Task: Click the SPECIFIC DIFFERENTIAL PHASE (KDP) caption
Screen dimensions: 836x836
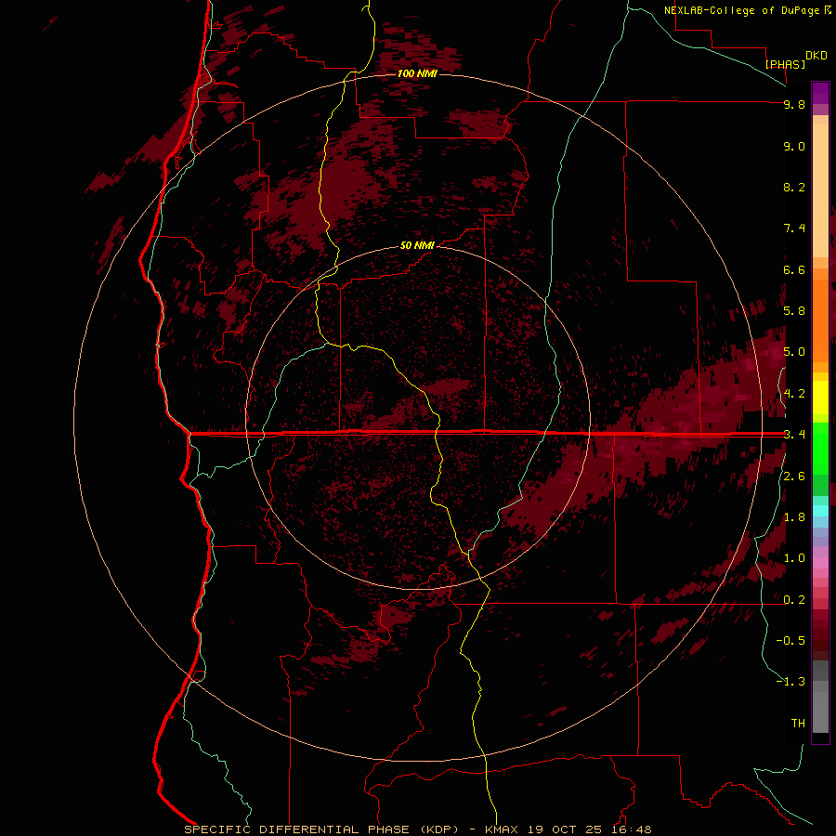Action: (x=321, y=829)
